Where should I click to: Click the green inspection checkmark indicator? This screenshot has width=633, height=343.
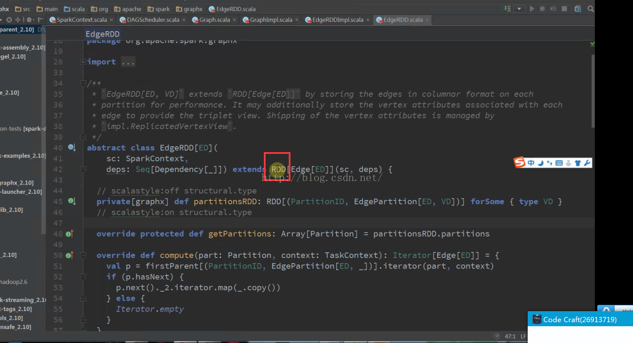pos(592,43)
